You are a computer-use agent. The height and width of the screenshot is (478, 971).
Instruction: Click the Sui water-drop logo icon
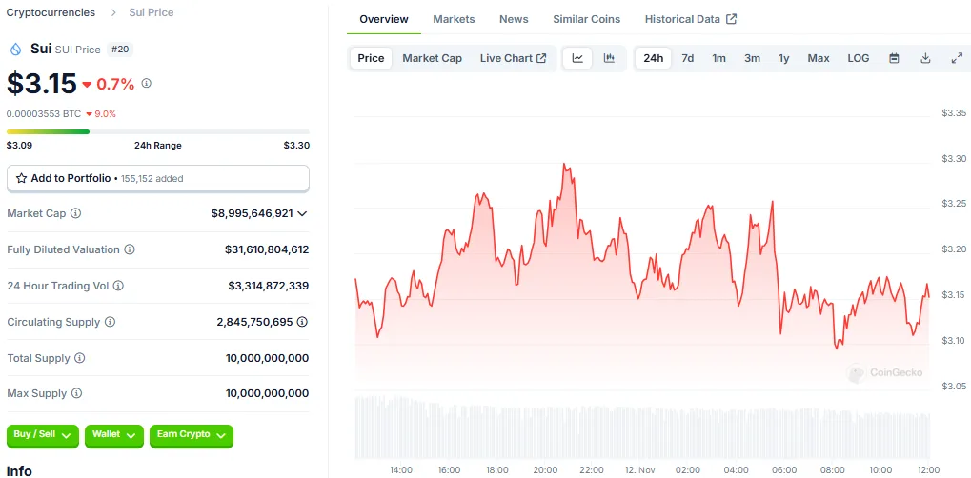[15, 50]
